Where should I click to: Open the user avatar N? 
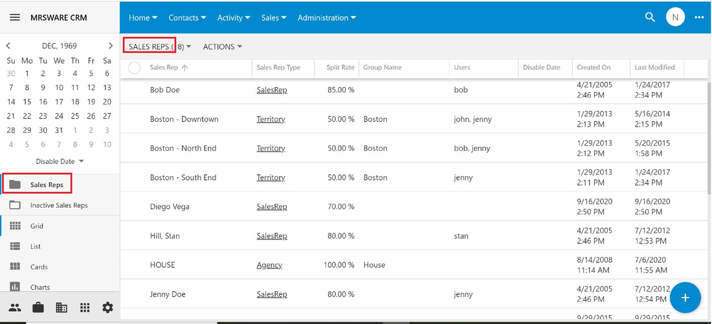click(675, 17)
